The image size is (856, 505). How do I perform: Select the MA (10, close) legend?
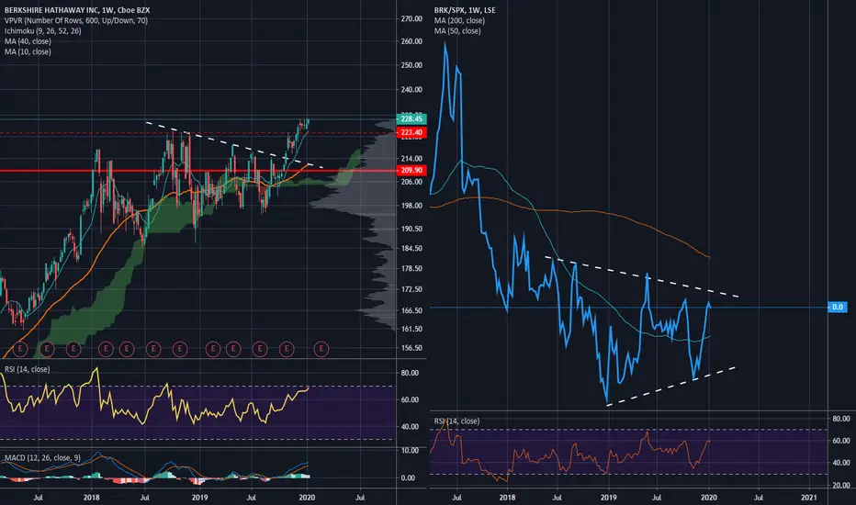click(28, 51)
